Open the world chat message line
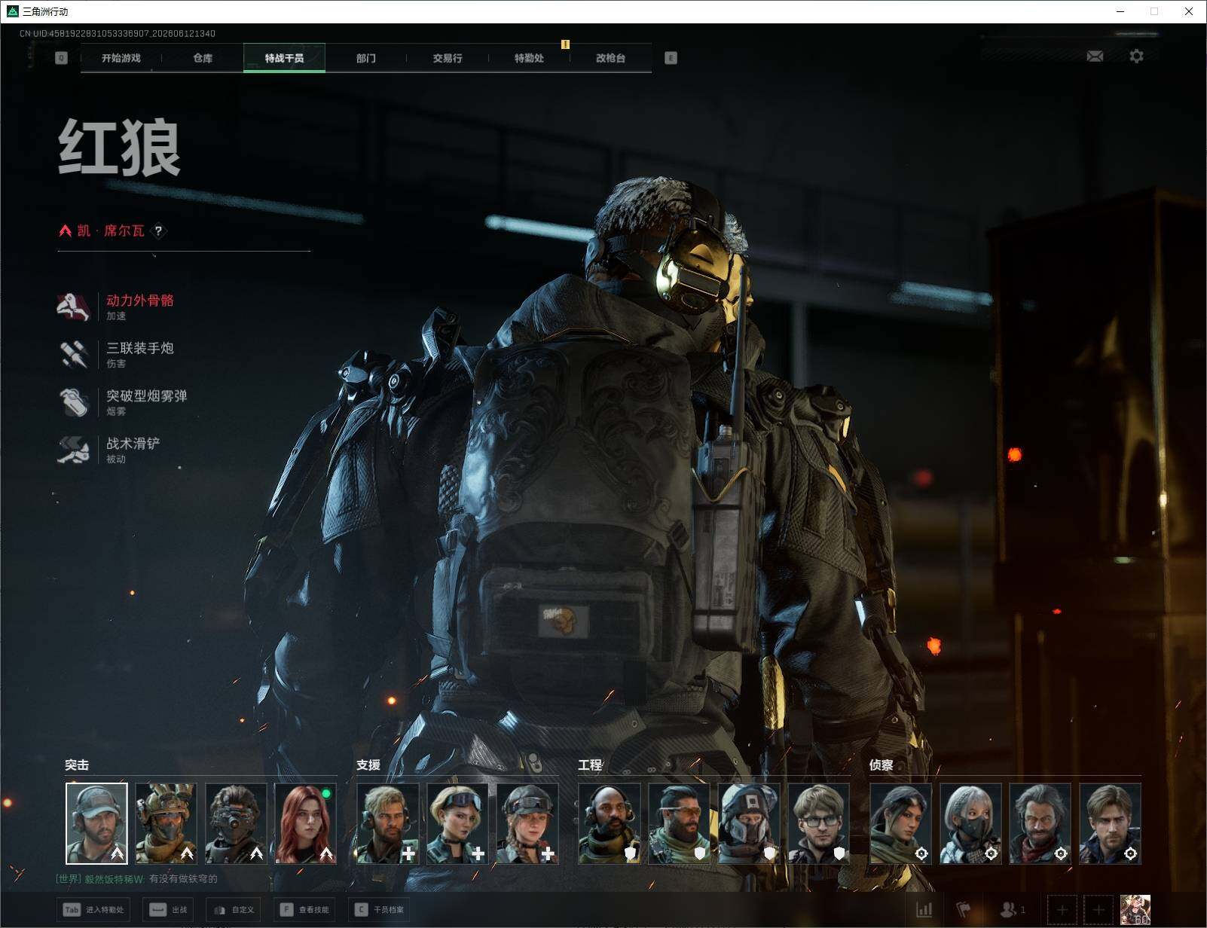Viewport: 1207px width, 928px height. click(x=137, y=878)
